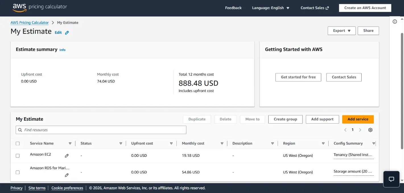
Task: Click Tenancy (Shared Inst... config summary
Action: (353, 155)
